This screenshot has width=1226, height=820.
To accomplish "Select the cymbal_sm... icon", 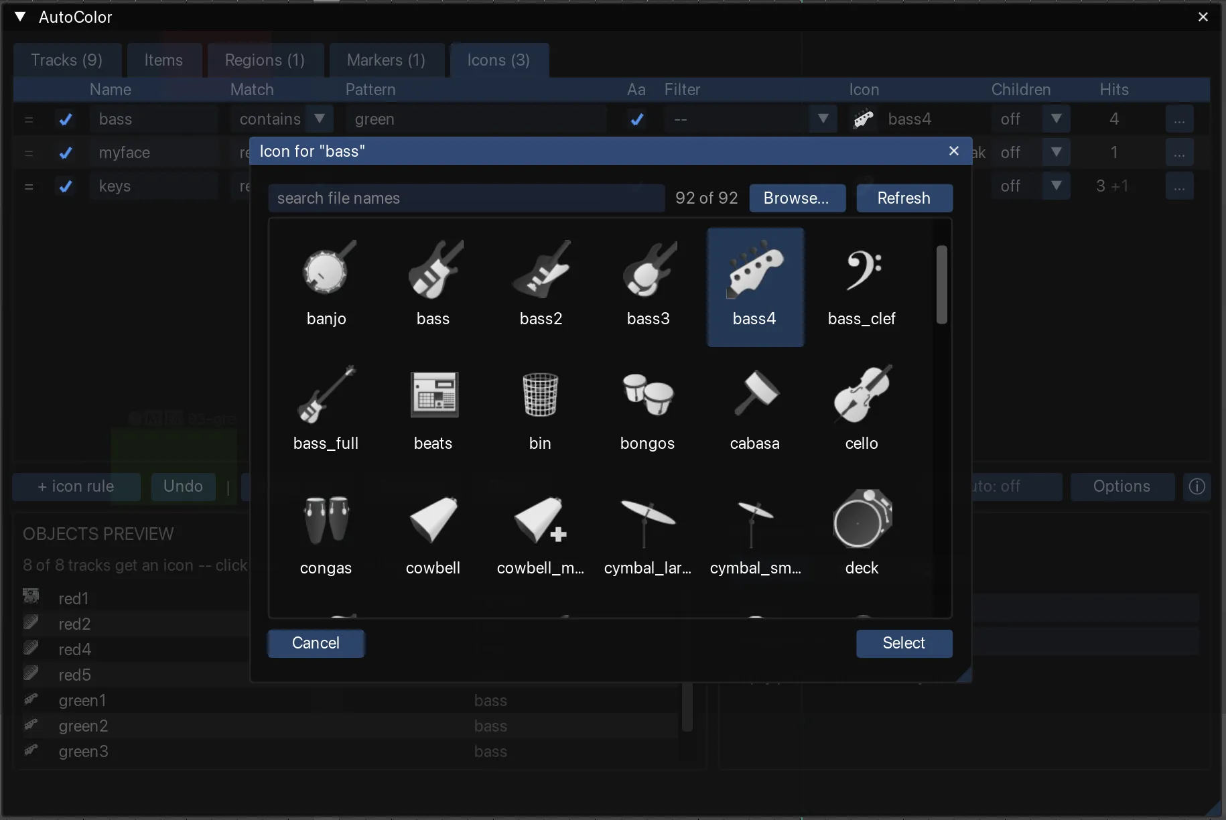I will tap(755, 535).
